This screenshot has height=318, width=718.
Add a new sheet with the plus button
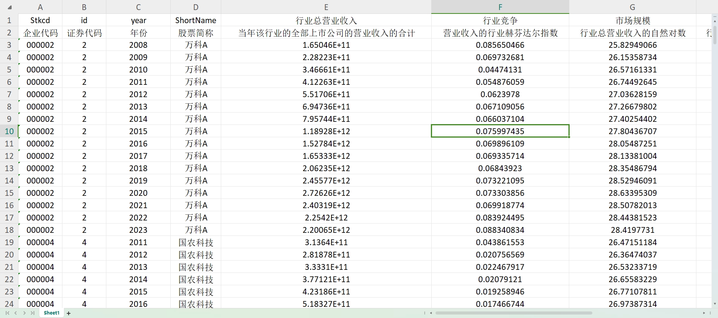click(69, 313)
